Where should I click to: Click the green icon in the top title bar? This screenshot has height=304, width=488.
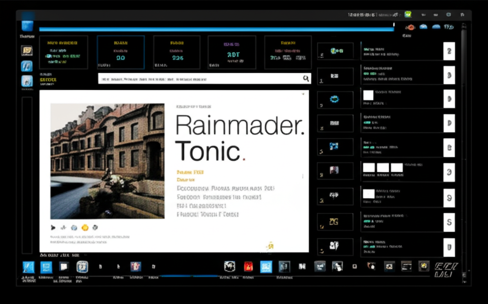tap(408, 15)
